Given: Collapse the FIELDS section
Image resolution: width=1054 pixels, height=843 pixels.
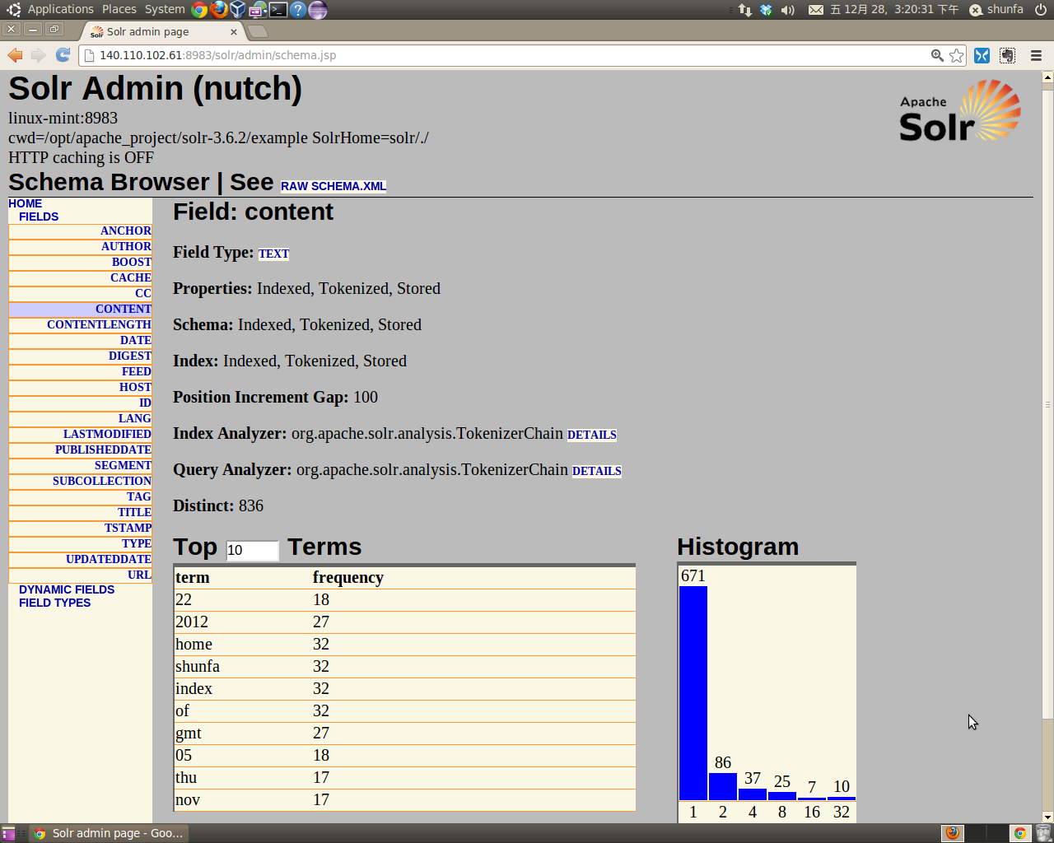Looking at the screenshot, I should [x=39, y=217].
